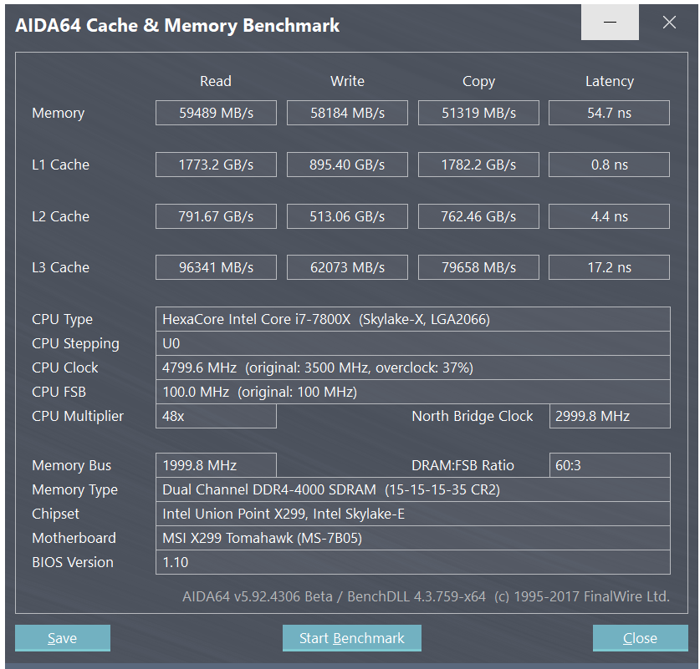Select L1 Cache read 1773.2 GB/s
700x669 pixels.
216,165
